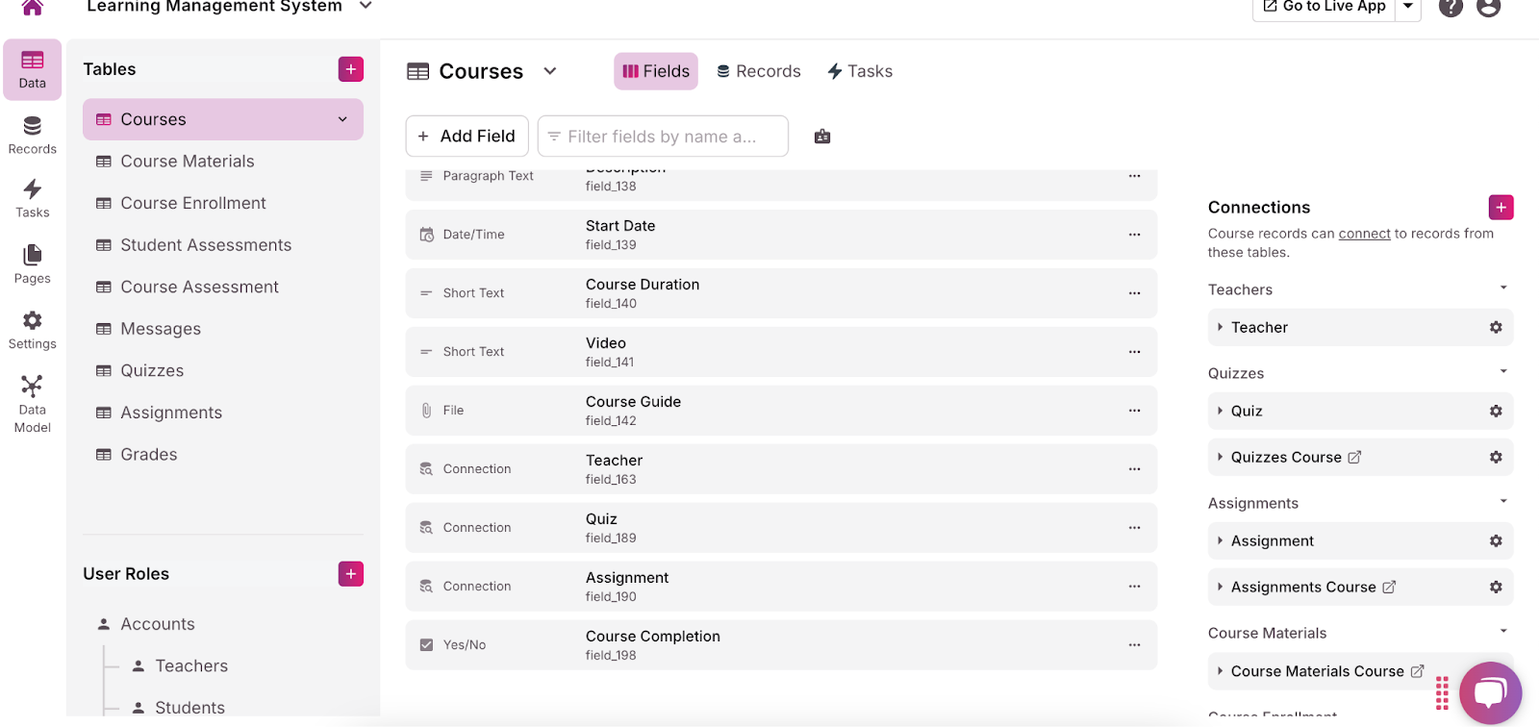
Task: Open settings gear for Teacher connection
Action: (1496, 327)
